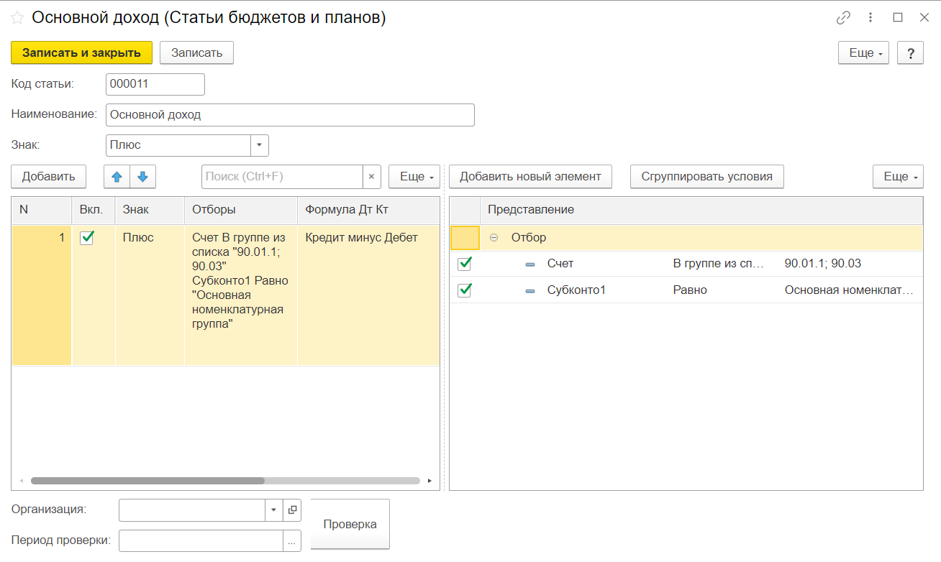
Task: Open the Организация record with the open icon
Action: pos(292,510)
